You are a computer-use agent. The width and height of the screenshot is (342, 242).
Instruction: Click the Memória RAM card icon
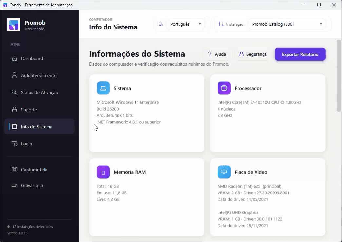[x=103, y=172]
